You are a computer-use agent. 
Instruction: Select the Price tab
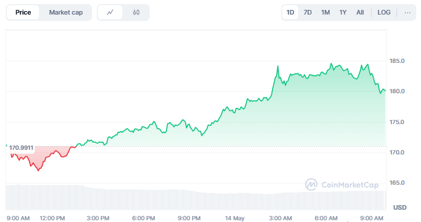[23, 12]
